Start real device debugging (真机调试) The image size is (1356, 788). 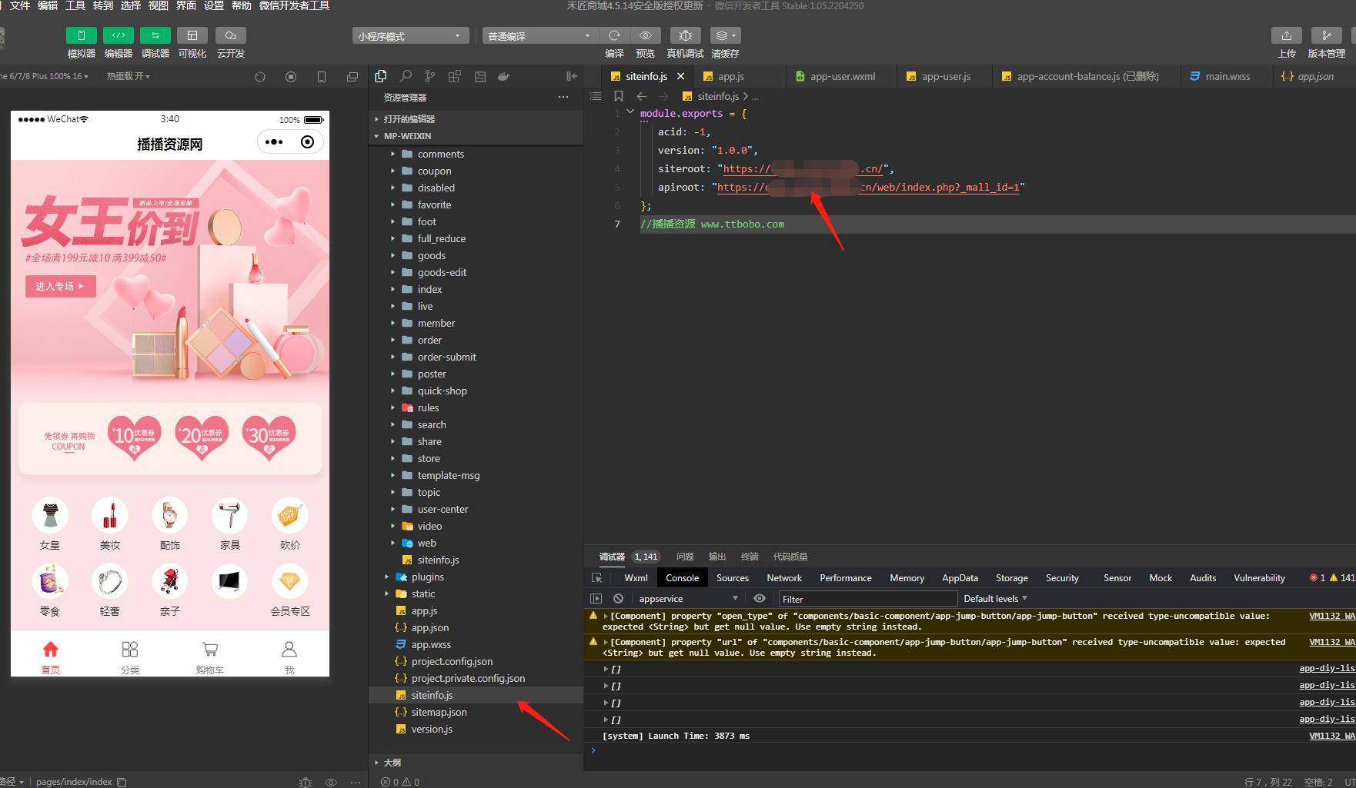pos(685,35)
